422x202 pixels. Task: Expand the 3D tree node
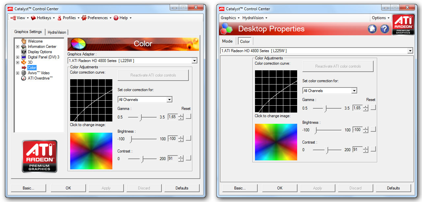tap(18, 62)
